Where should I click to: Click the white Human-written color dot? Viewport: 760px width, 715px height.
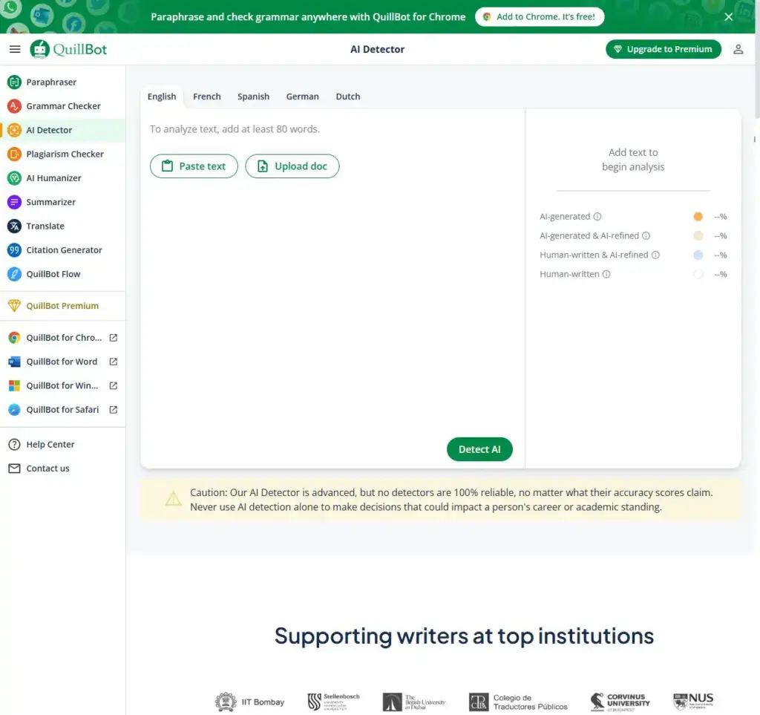[x=698, y=274]
